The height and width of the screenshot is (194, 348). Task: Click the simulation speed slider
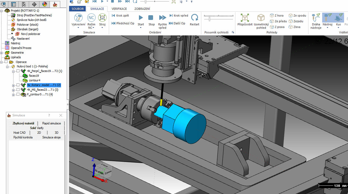(x=210, y=19)
